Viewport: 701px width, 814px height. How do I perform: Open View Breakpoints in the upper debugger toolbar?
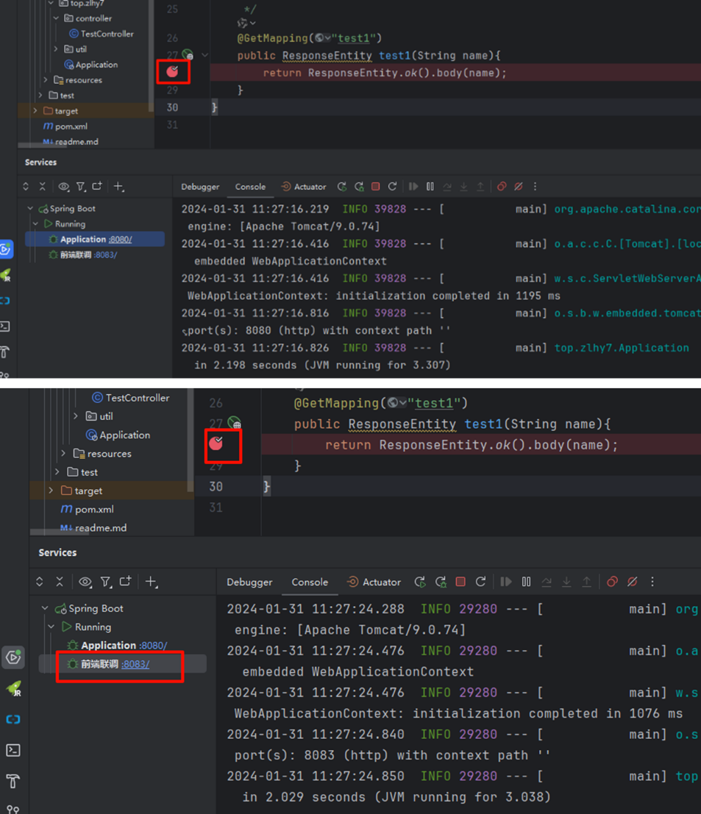(502, 187)
